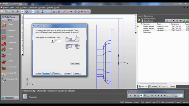
Task: Select the operación_cara1 operation row
Action: point(163,26)
